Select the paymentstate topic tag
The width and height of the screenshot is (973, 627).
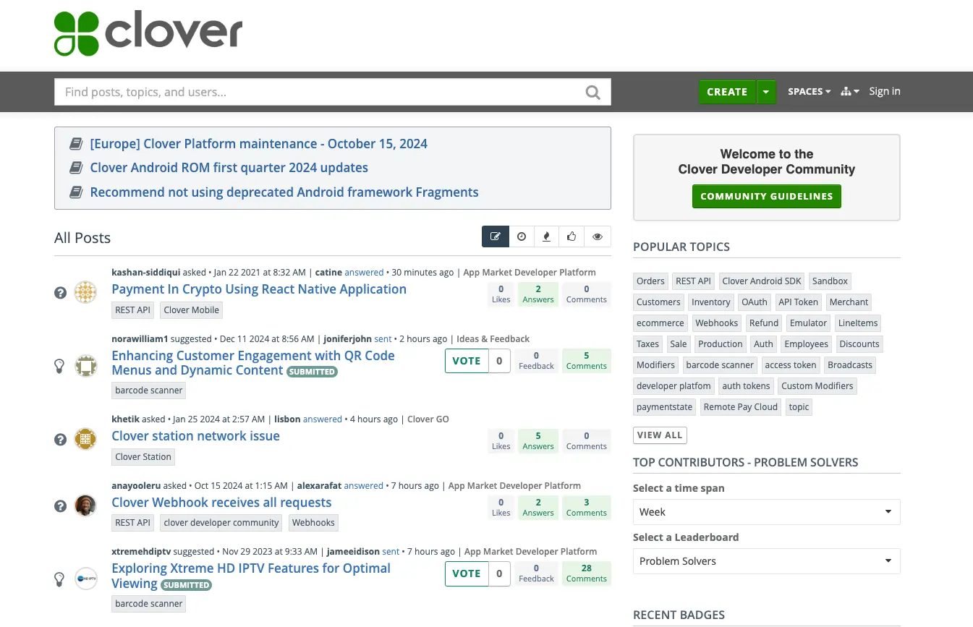(664, 407)
